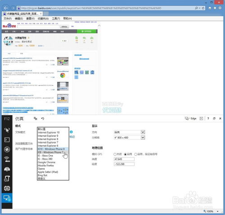Open the Console tool in F12 sidebar
Viewport: 225px width, 215px height.
[x=7, y=140]
